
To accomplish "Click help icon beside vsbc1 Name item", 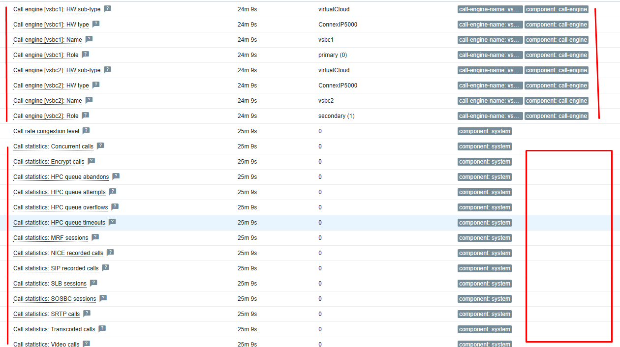I will 89,39.
